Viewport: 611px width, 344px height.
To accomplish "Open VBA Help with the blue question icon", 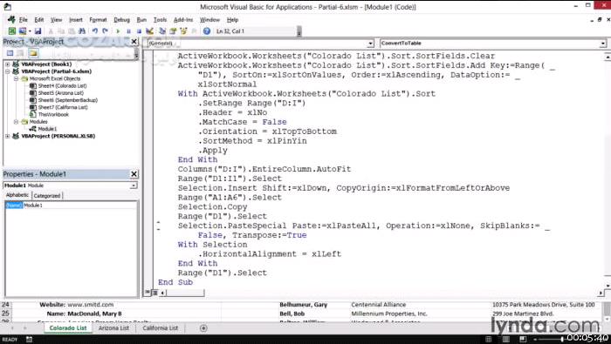I will click(x=207, y=31).
